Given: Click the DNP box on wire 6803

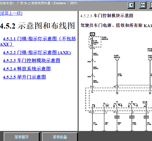Looking at the screenshot, I should click(x=132, y=117).
